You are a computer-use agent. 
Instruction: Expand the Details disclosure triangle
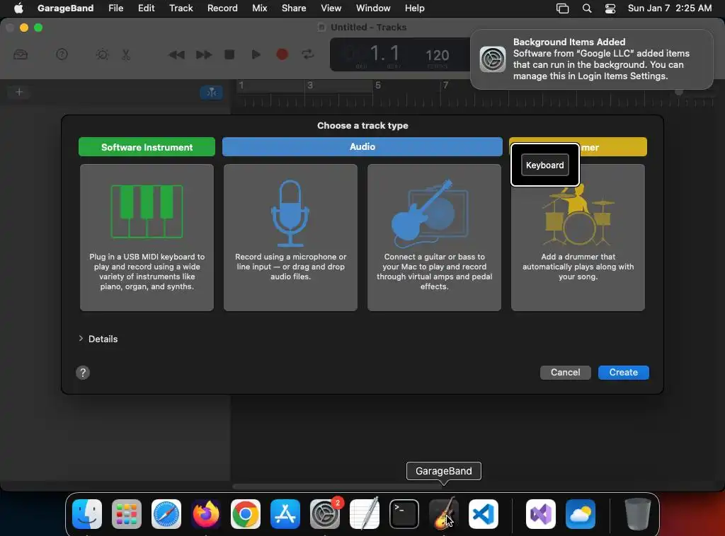(81, 339)
